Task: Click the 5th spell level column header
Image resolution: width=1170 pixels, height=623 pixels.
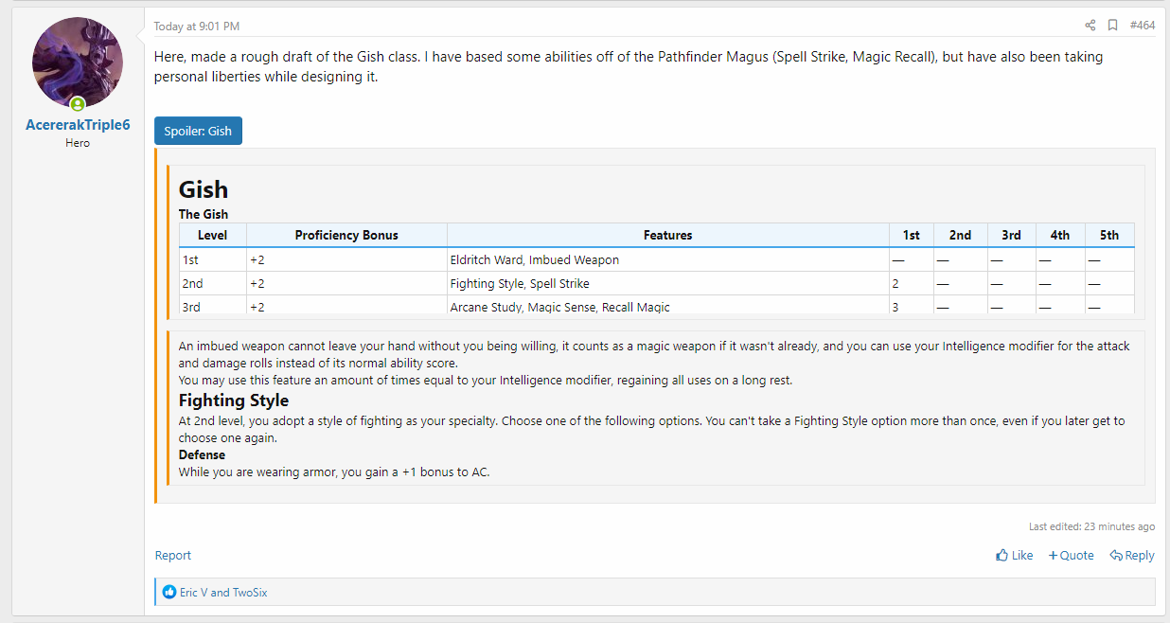Action: tap(1108, 235)
